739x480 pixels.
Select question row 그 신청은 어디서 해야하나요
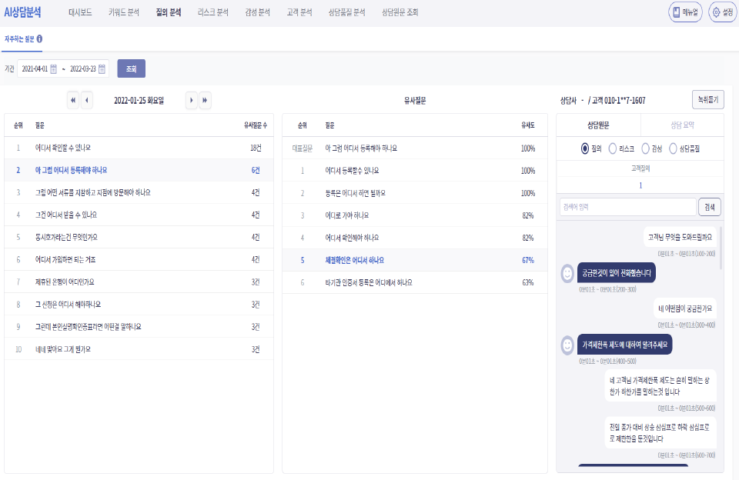(139, 305)
